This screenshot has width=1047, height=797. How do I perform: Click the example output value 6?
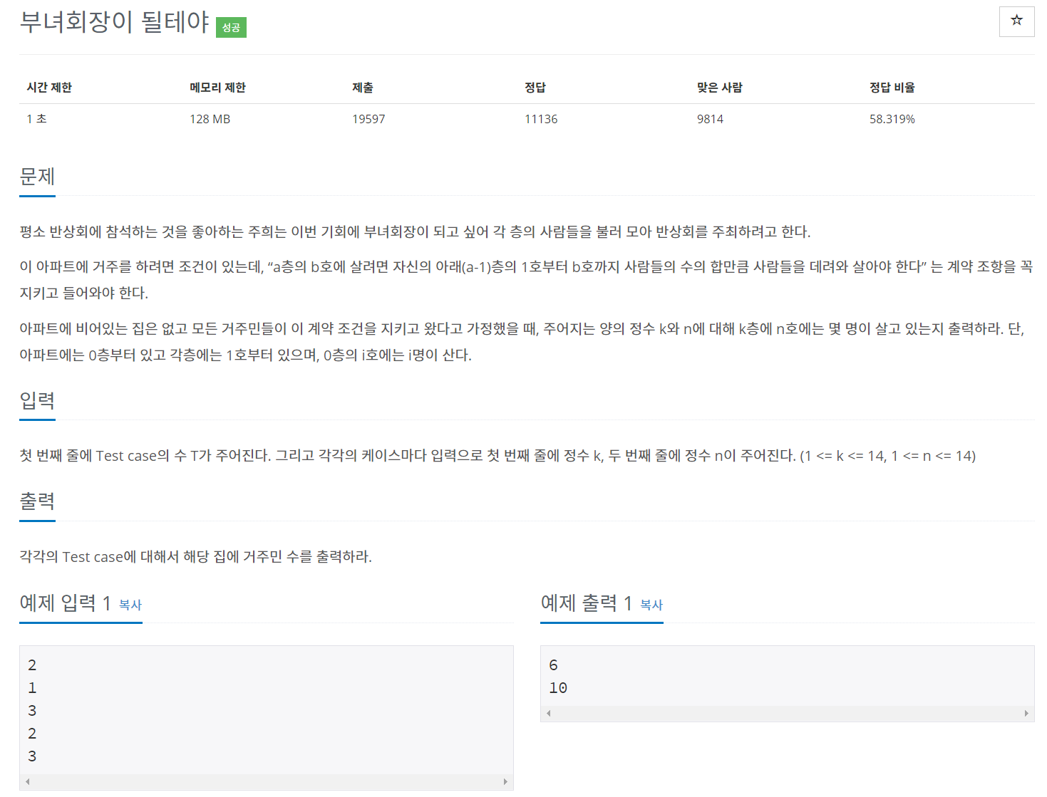pyautogui.click(x=553, y=665)
